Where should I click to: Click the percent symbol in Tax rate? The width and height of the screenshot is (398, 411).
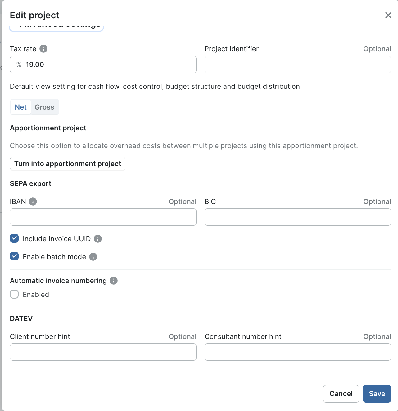tap(19, 65)
